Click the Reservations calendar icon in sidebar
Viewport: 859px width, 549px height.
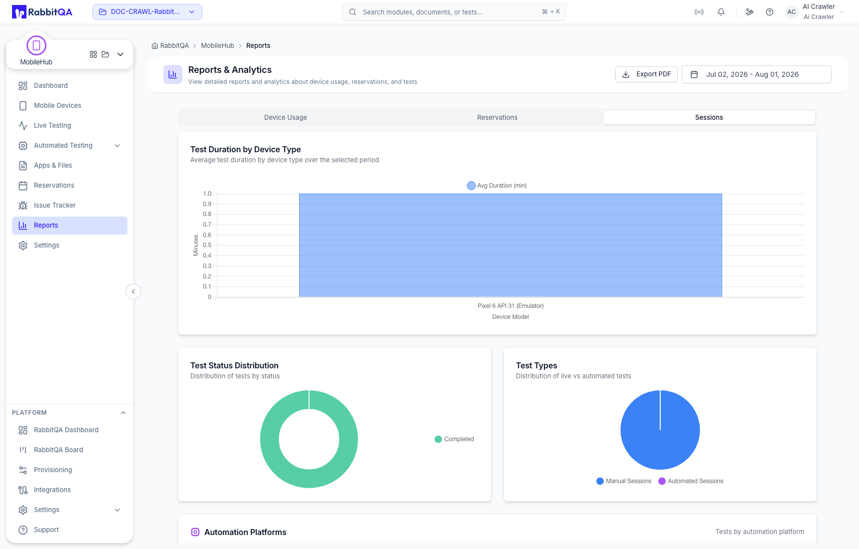(x=23, y=186)
